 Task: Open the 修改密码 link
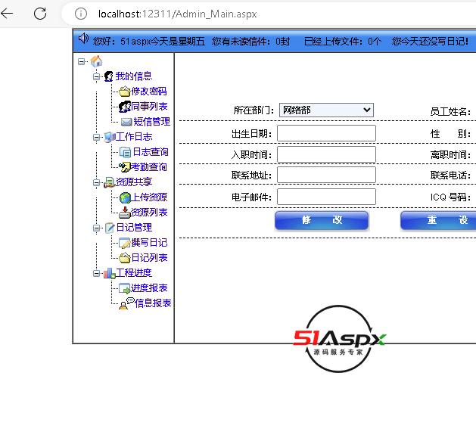click(149, 91)
